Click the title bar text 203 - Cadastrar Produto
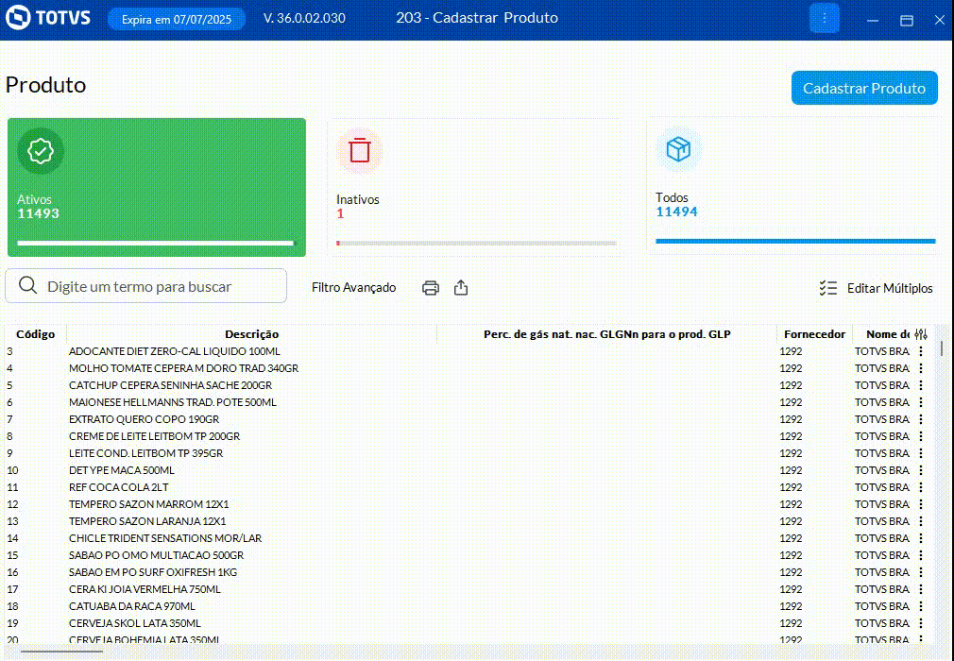954x661 pixels. click(x=477, y=18)
